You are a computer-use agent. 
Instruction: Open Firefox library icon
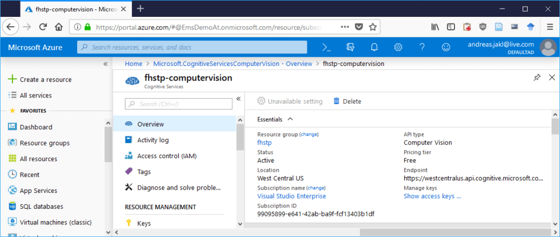point(435,27)
